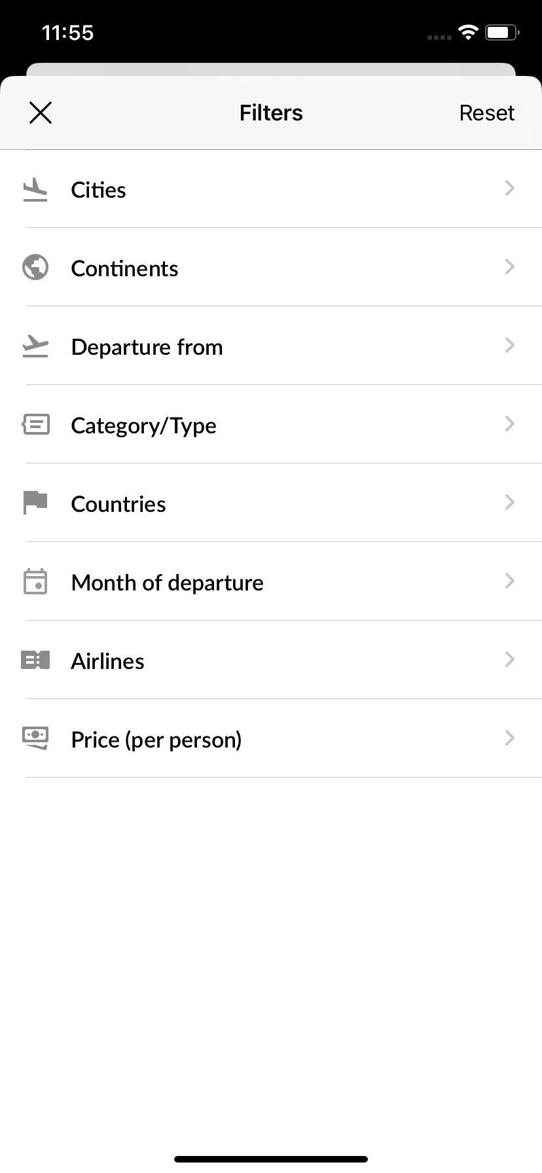Tap the tag icon beside Category/Type
This screenshot has width=542, height=1173.
coord(35,424)
